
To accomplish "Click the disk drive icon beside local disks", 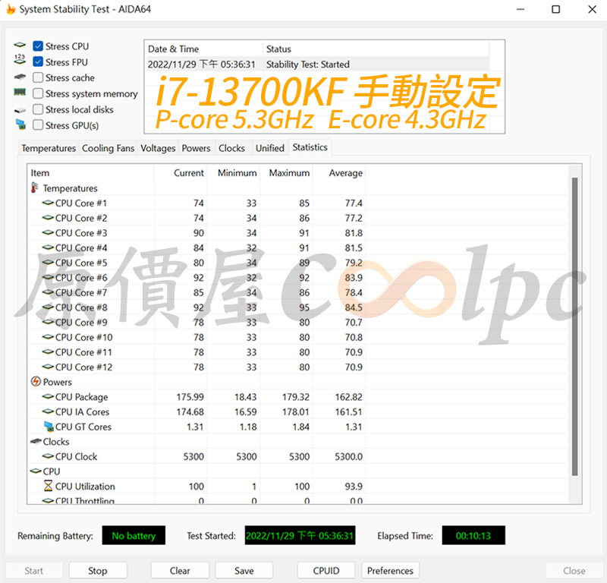I will coord(20,110).
